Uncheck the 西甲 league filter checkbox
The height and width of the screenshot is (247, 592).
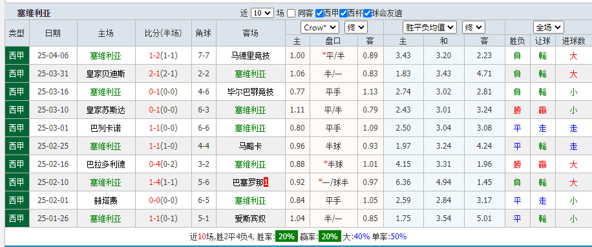click(319, 13)
